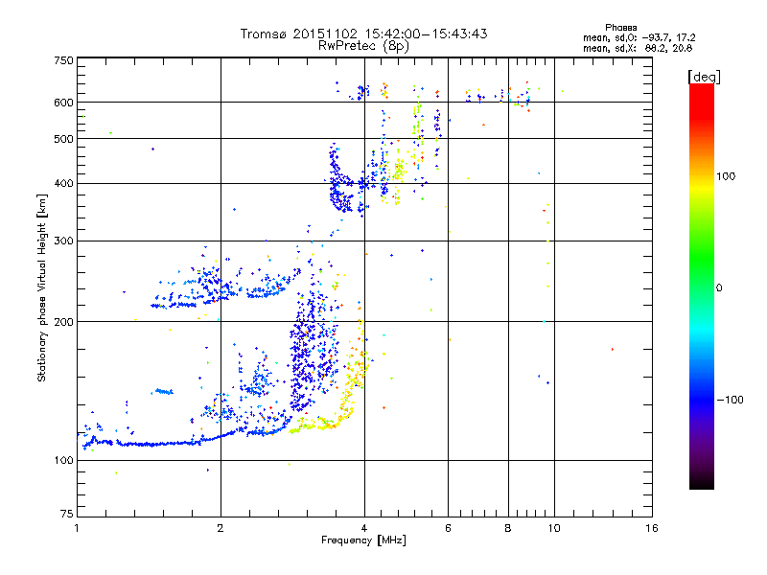Click the x-axis tick label '2'
Viewport: 767px width, 575px height.
tap(221, 528)
